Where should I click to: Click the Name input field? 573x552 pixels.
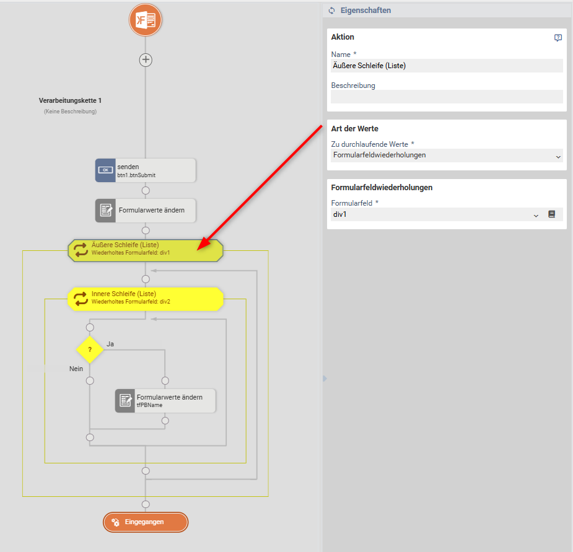coord(447,66)
